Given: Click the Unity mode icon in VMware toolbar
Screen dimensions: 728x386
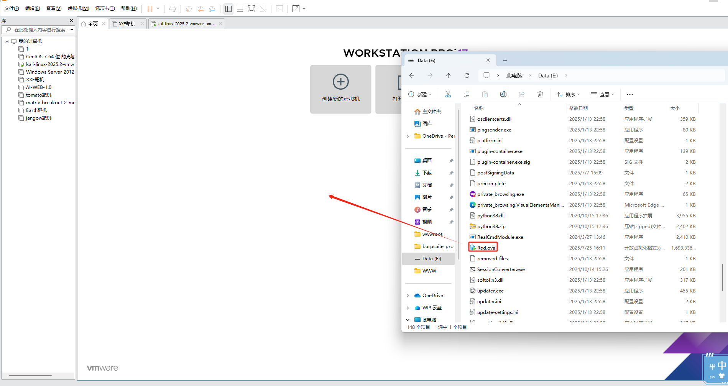Looking at the screenshot, I should tap(263, 8).
